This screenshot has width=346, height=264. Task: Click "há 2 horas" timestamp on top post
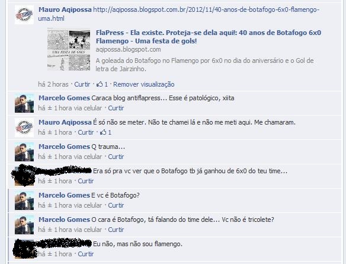click(x=53, y=84)
